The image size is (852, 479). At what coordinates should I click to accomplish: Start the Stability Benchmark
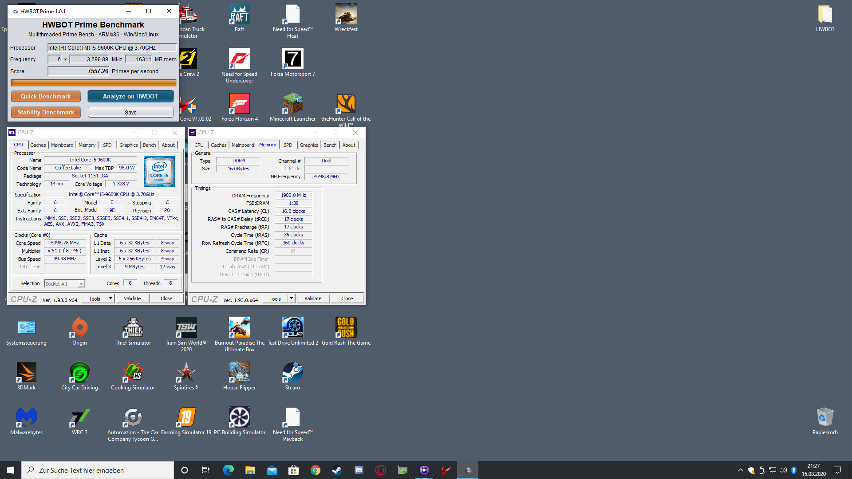click(x=46, y=112)
